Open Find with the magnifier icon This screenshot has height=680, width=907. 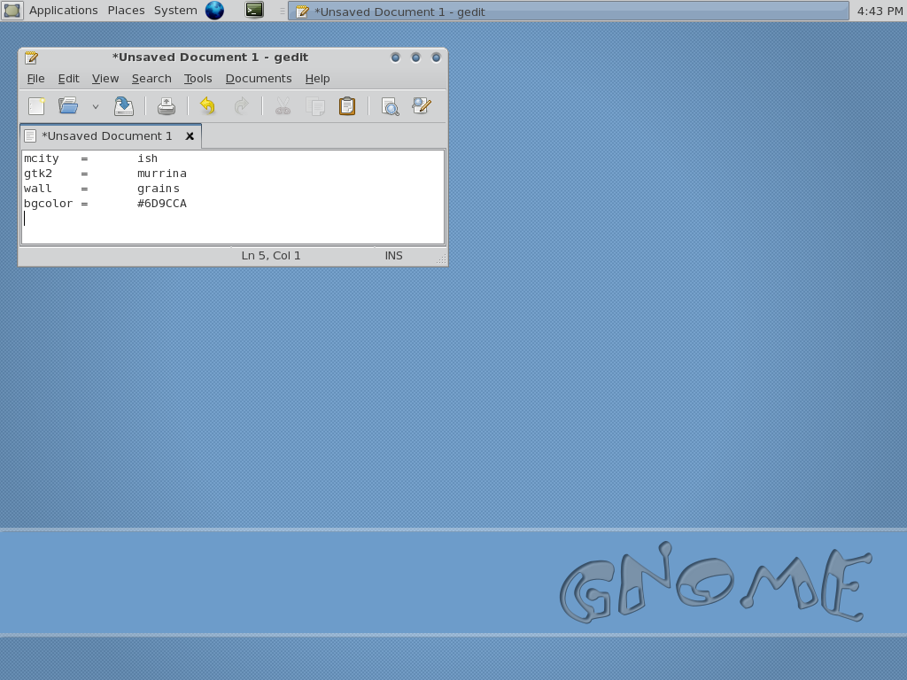coord(391,106)
